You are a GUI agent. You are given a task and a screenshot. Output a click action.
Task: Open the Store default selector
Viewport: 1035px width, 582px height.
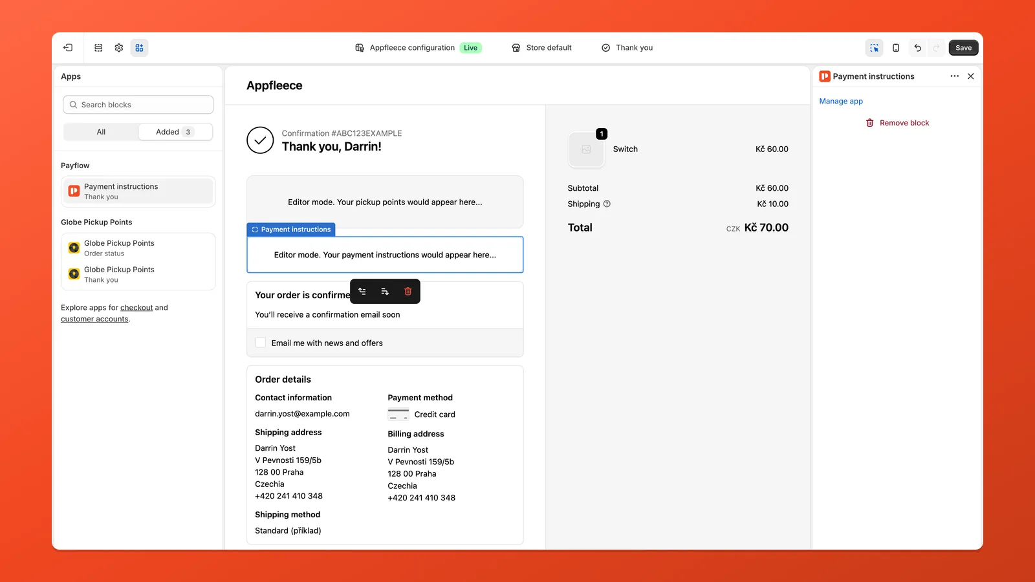[x=541, y=47]
